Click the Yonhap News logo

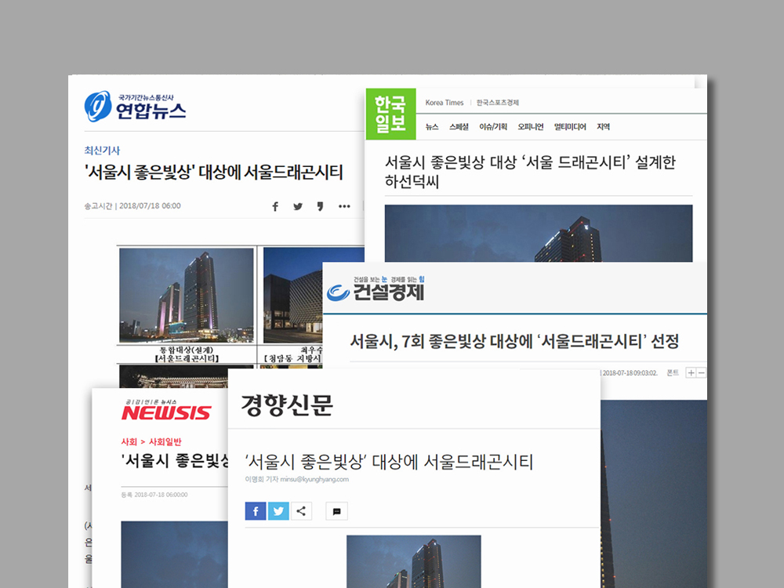(x=135, y=107)
